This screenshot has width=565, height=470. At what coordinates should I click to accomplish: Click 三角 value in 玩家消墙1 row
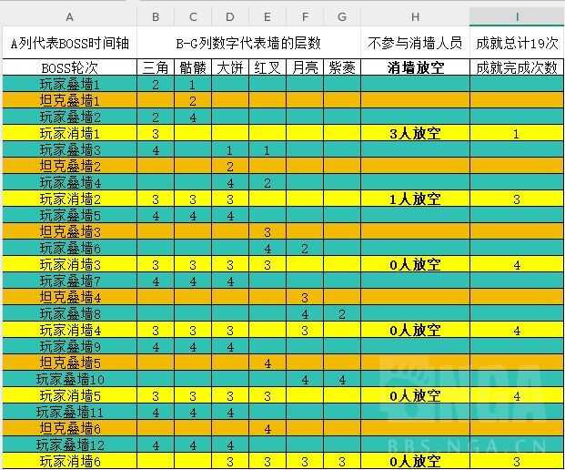point(156,133)
